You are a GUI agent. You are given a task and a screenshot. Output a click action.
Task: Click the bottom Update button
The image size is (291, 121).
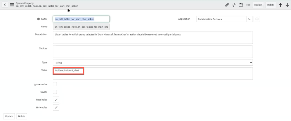point(9,116)
